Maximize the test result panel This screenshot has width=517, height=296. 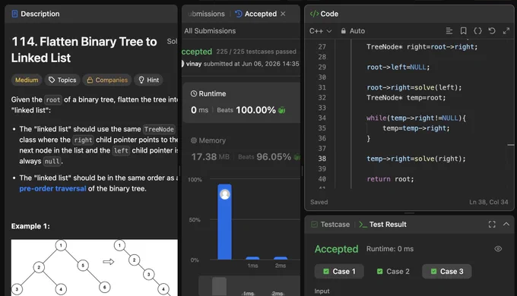coord(492,225)
